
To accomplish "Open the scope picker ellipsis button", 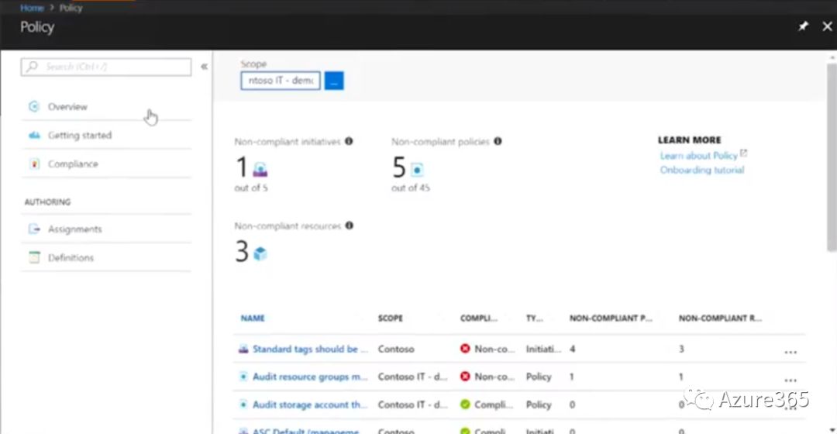I will coord(334,81).
